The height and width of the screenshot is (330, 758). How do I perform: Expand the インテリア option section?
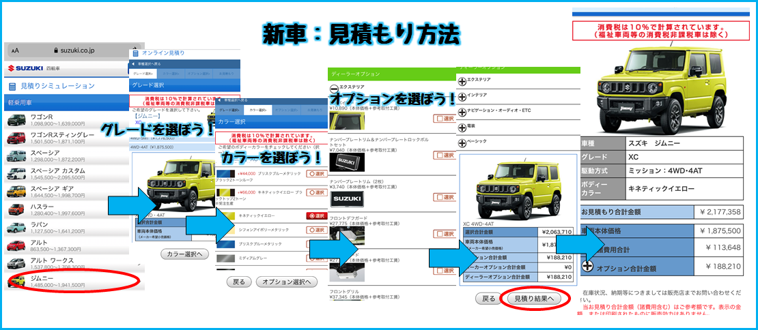(462, 95)
